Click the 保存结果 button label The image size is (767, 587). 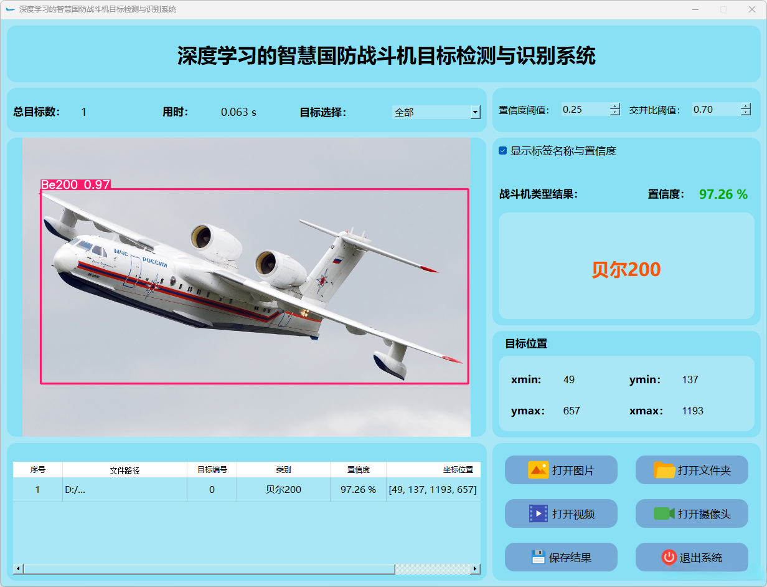point(570,558)
